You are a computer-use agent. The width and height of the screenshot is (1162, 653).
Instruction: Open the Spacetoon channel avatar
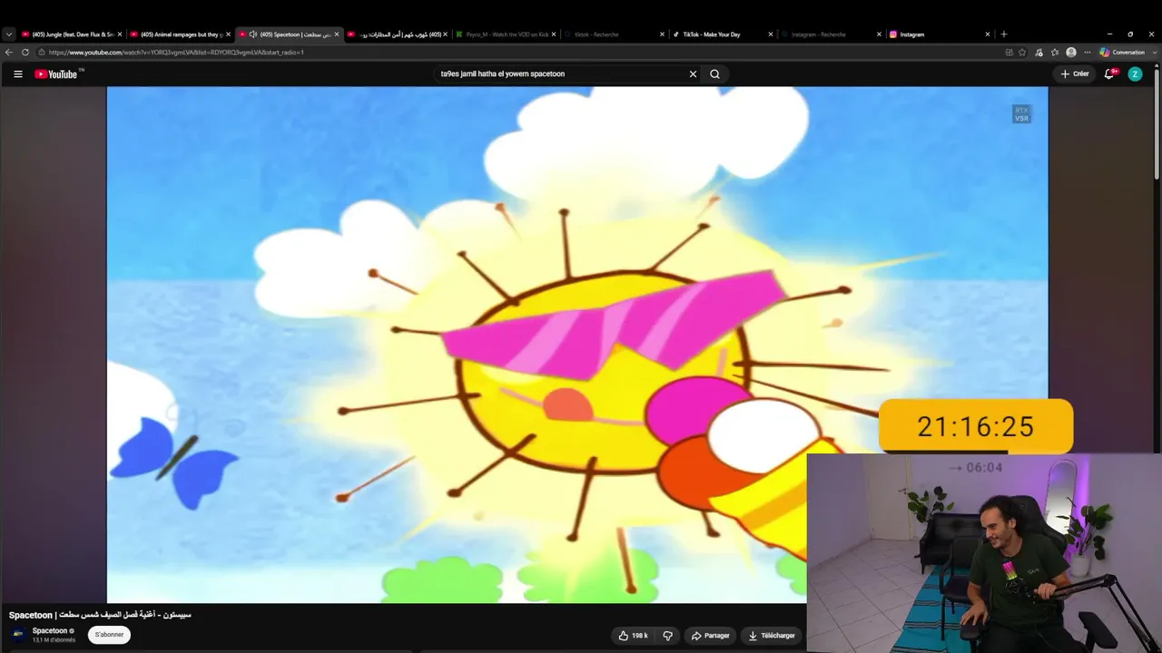pyautogui.click(x=18, y=634)
